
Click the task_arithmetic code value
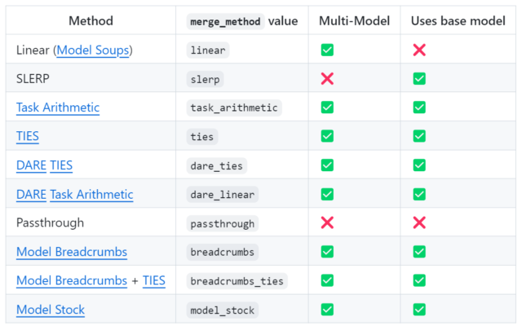(x=234, y=108)
